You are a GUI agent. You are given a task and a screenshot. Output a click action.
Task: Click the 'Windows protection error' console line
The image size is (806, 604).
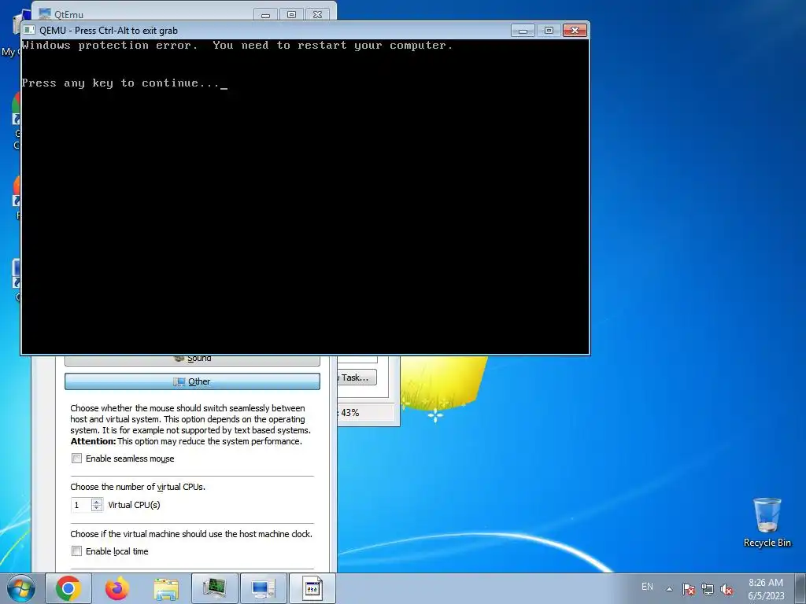click(237, 45)
